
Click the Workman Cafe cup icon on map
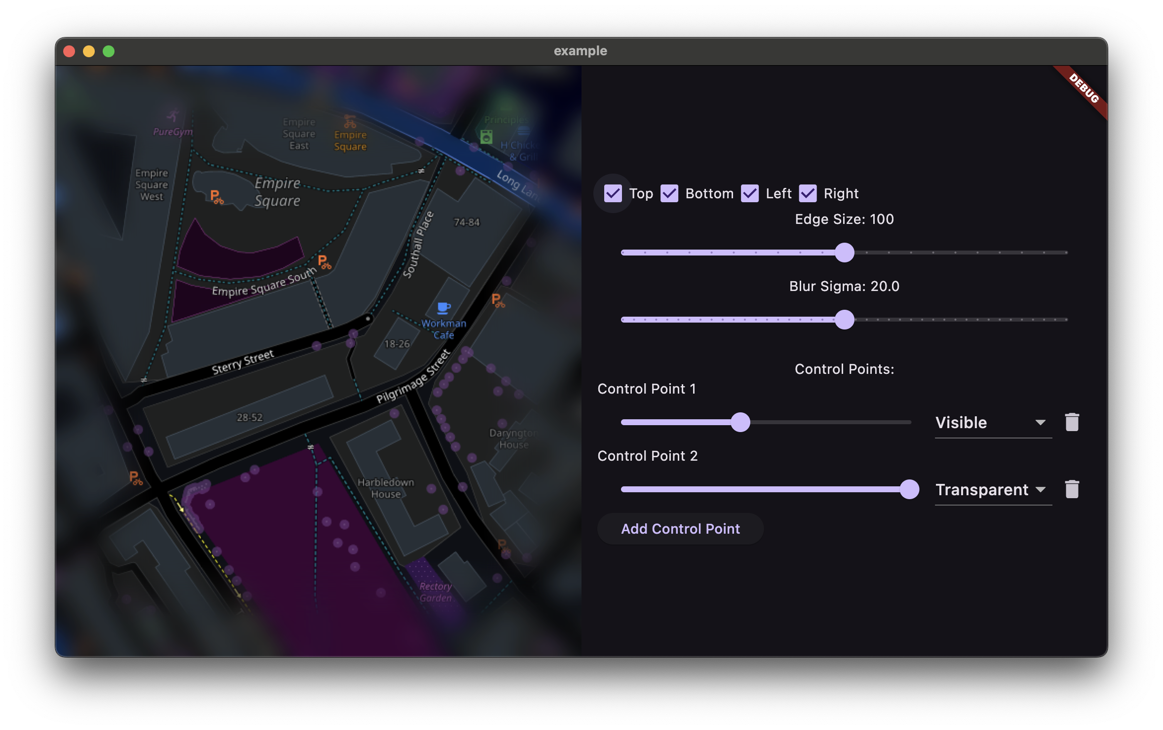tap(444, 308)
